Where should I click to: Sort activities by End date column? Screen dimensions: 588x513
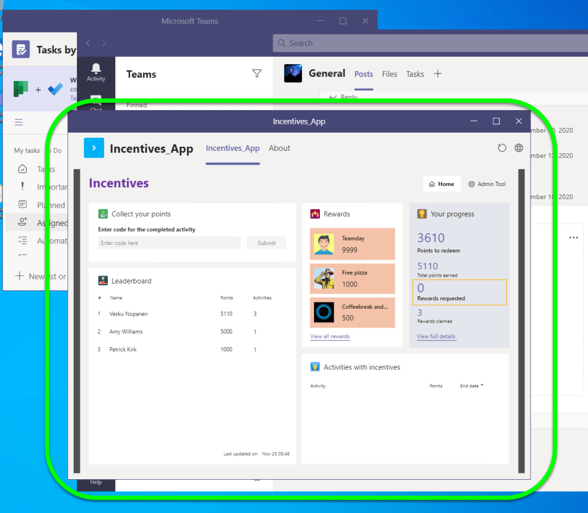pyautogui.click(x=471, y=386)
